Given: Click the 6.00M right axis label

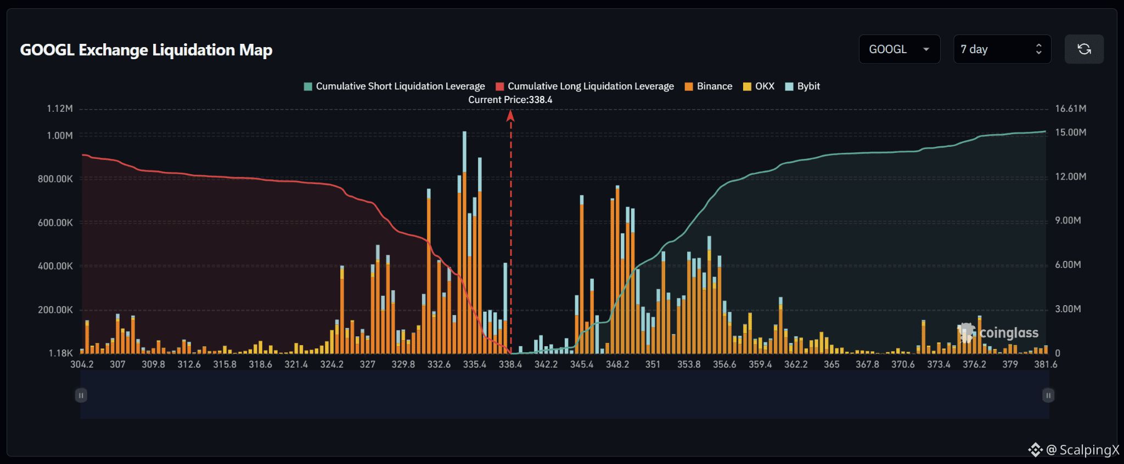Looking at the screenshot, I should click(1068, 265).
